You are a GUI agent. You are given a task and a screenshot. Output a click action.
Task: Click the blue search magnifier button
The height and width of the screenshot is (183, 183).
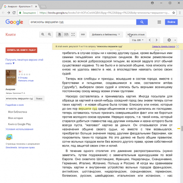tap(142, 22)
